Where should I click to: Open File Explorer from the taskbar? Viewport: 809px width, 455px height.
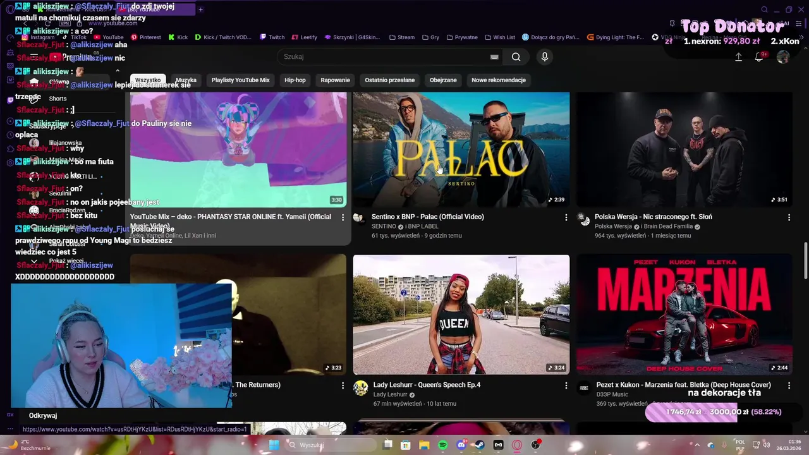point(424,445)
